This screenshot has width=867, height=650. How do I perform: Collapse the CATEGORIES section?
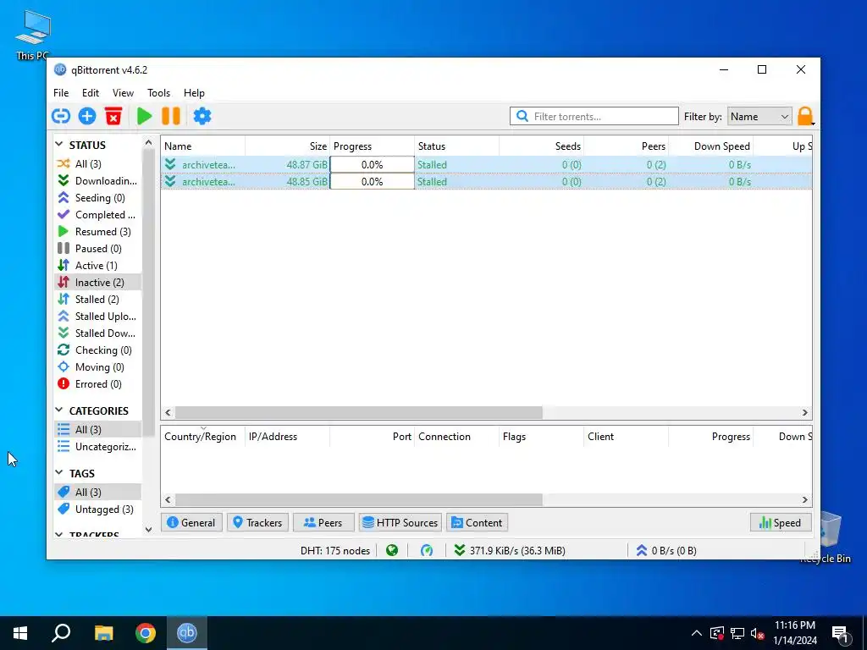click(59, 410)
